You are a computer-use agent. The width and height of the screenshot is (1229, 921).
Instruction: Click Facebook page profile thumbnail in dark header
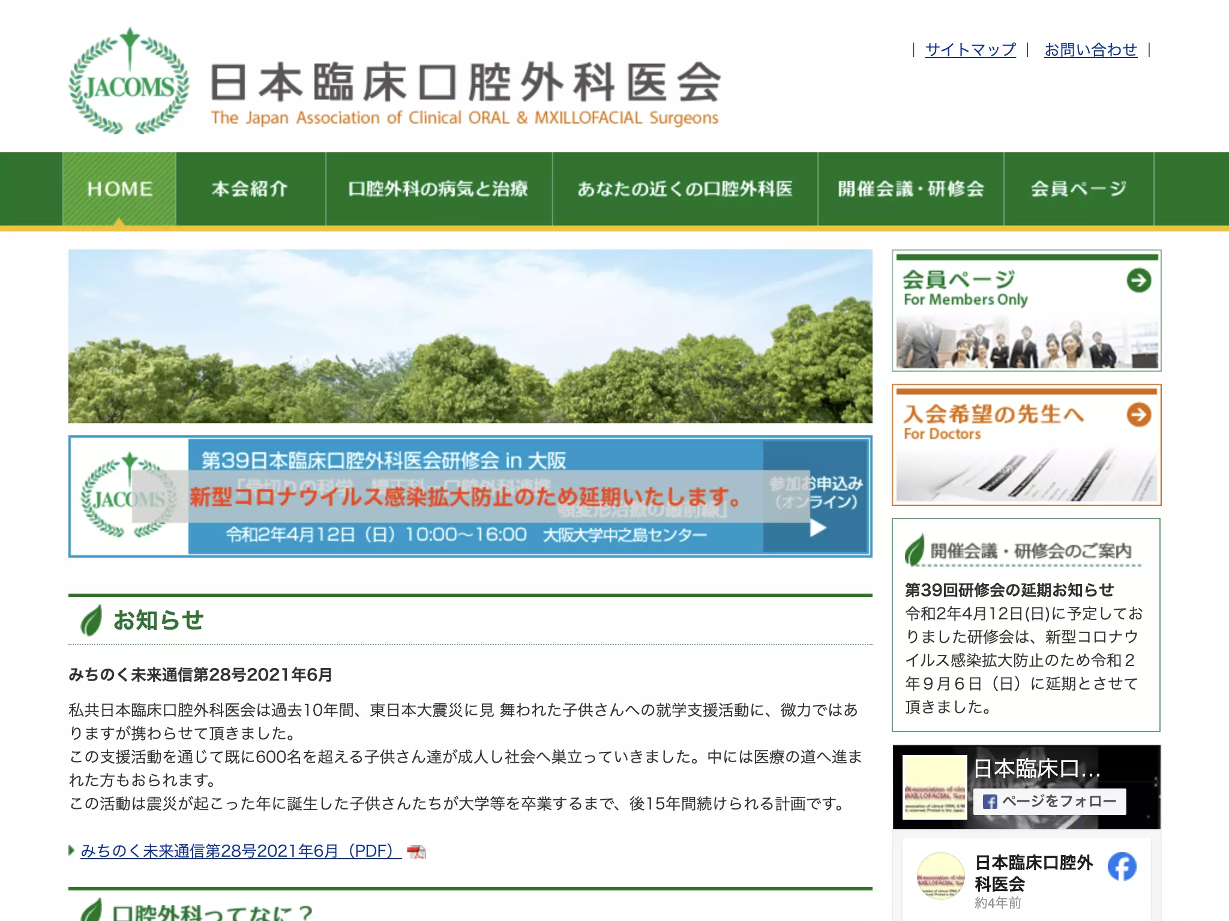point(935,787)
